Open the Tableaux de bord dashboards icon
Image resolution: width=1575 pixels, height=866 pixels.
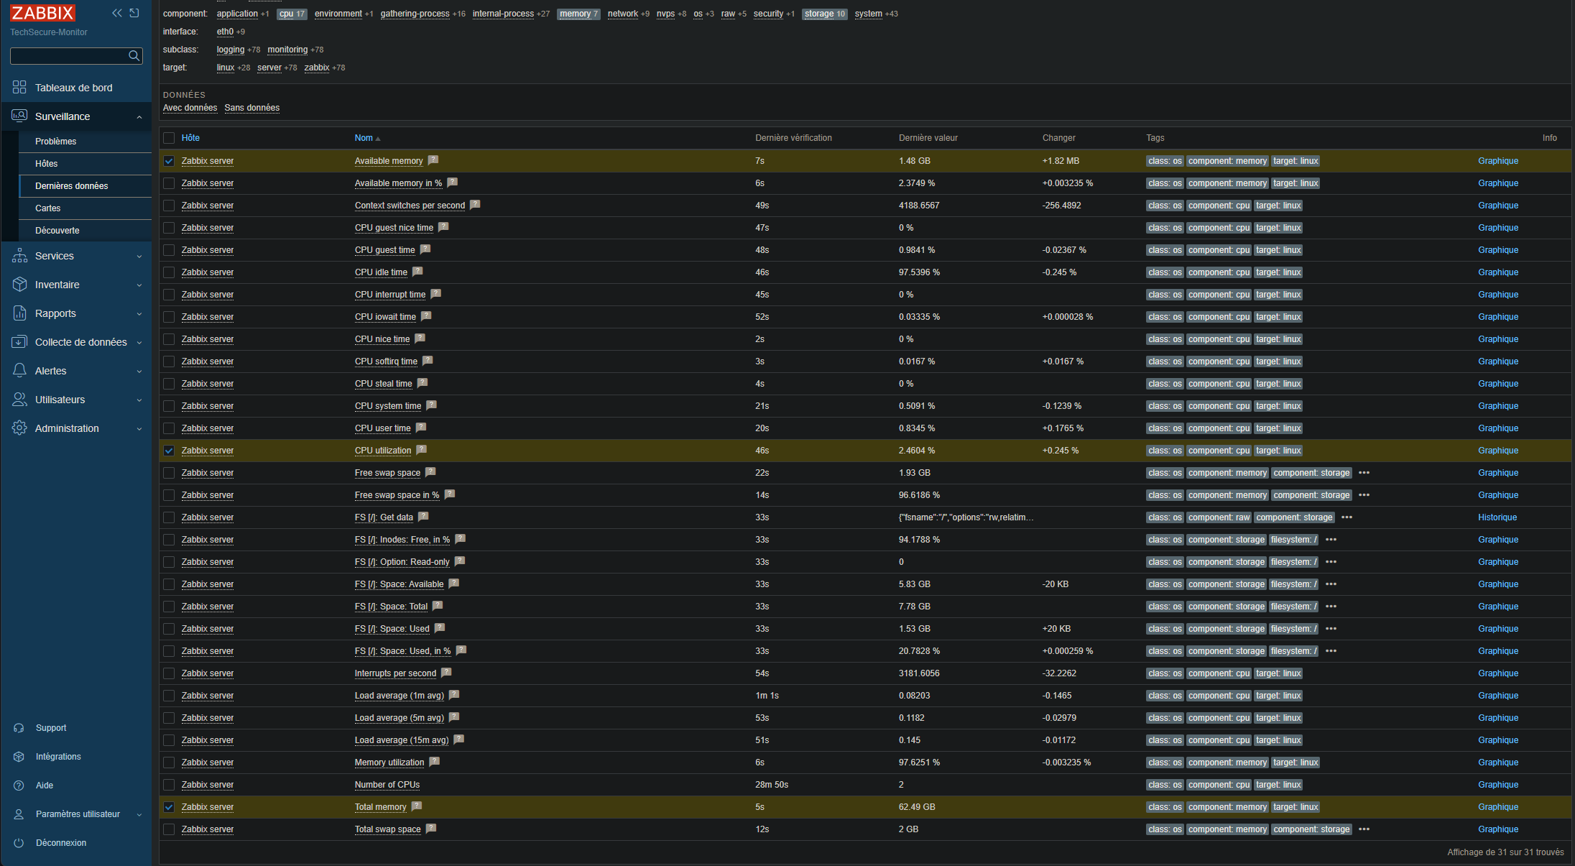pyautogui.click(x=19, y=88)
